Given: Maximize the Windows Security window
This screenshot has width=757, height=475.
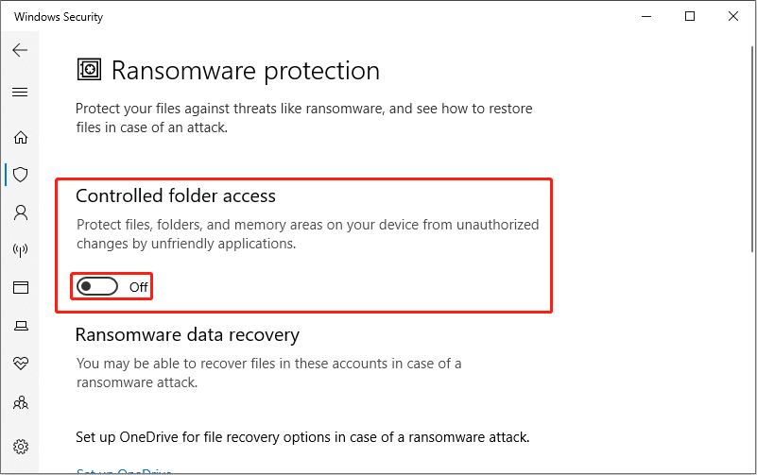Looking at the screenshot, I should click(690, 16).
